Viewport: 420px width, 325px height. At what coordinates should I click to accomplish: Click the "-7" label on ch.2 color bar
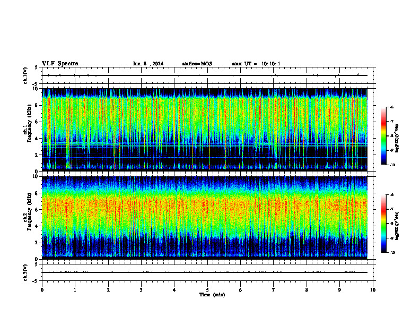coord(391,209)
